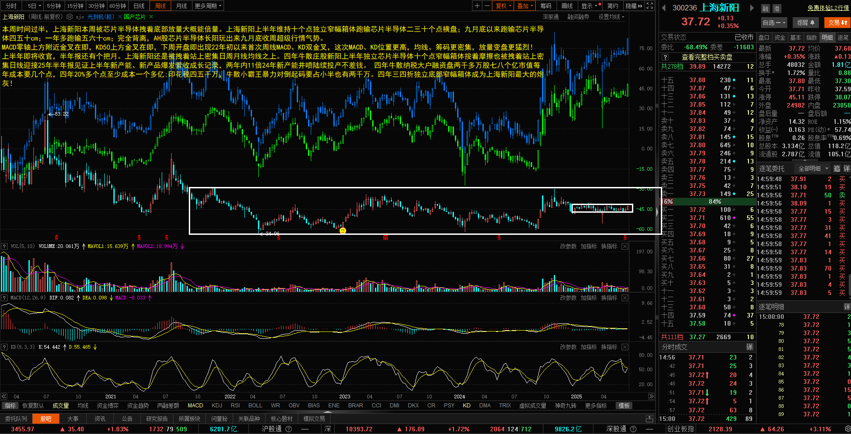Open the 全部明细 filter dropdown

point(813,168)
